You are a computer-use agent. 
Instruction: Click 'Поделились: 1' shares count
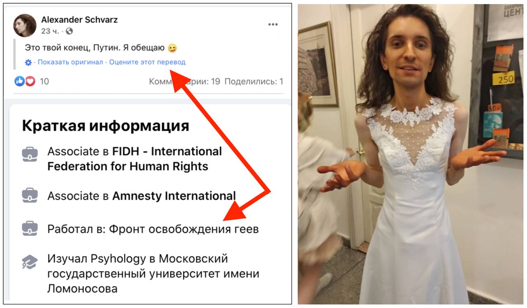click(x=254, y=82)
